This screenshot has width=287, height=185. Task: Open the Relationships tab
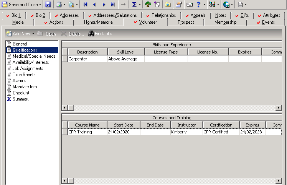coord(162,15)
